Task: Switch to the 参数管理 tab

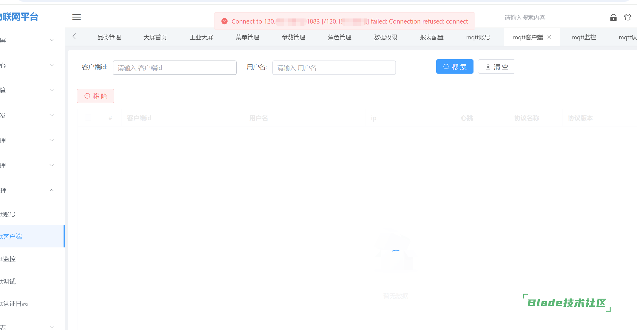Action: pyautogui.click(x=294, y=37)
